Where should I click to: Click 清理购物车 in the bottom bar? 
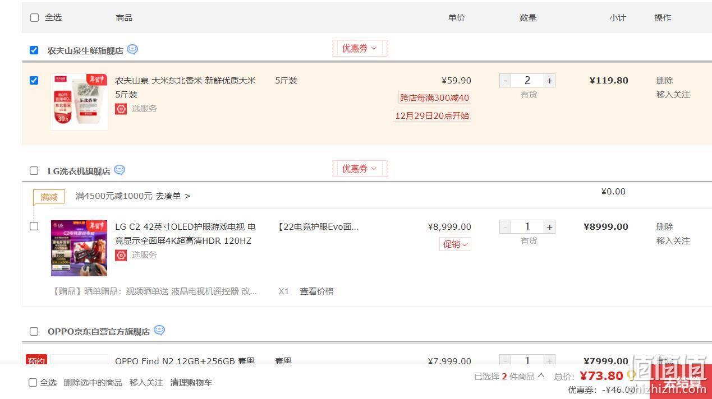(x=191, y=382)
